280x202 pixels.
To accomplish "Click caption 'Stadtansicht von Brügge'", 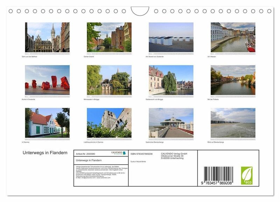I will 154,99.
